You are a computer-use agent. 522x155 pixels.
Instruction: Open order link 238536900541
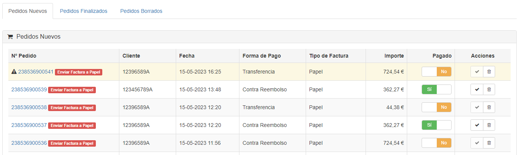(36, 72)
